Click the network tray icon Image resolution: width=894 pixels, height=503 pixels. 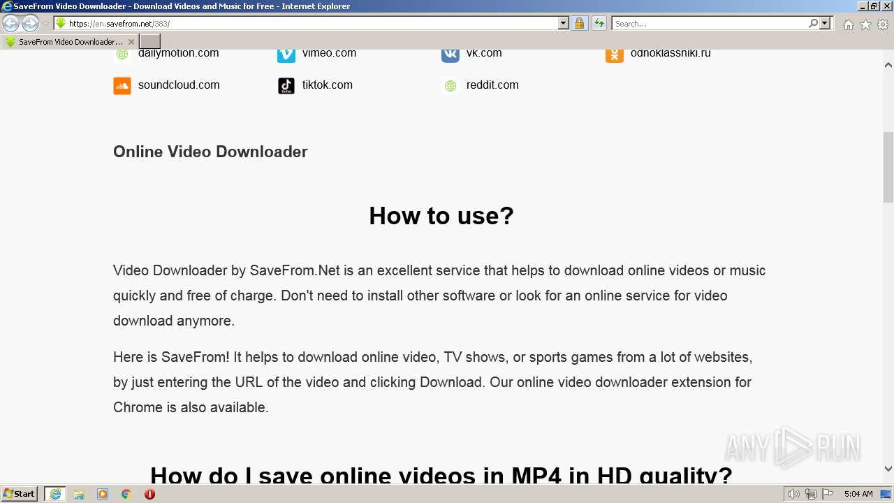(x=811, y=494)
